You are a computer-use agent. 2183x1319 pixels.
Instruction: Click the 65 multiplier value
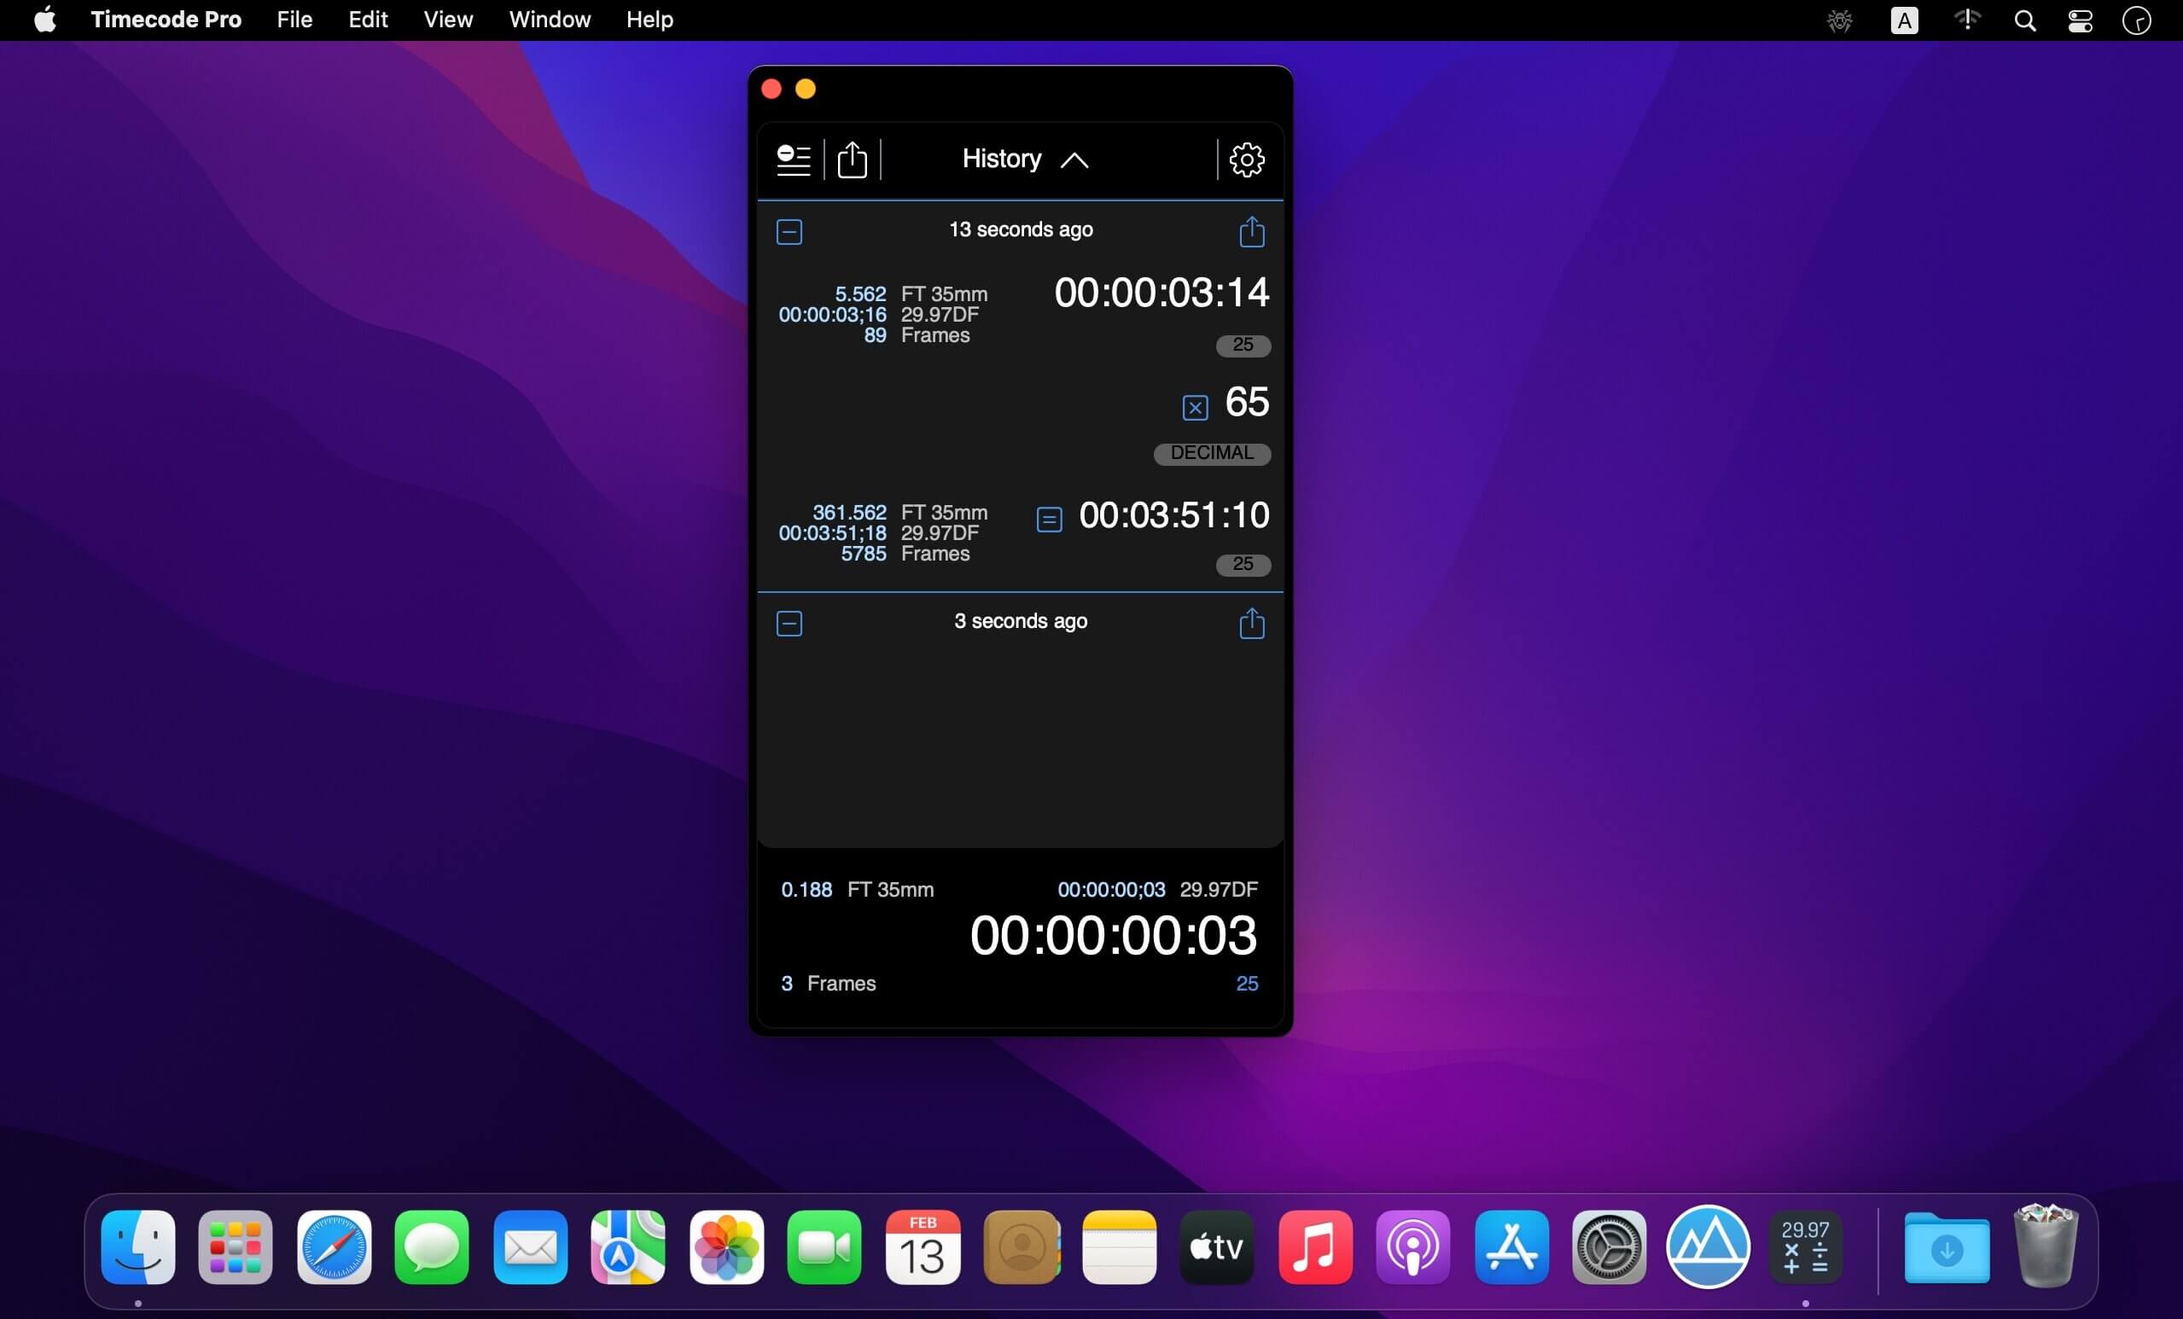pos(1247,402)
